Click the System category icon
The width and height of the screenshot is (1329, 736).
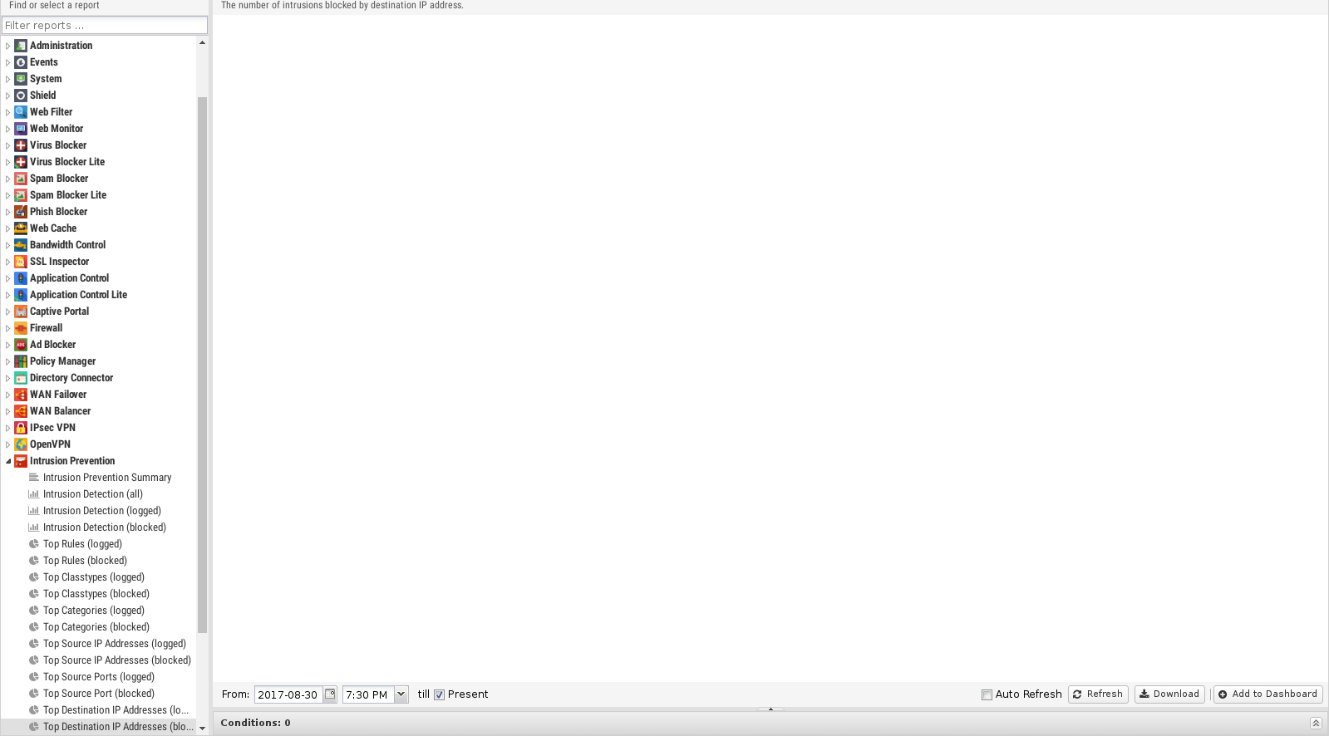tap(21, 79)
